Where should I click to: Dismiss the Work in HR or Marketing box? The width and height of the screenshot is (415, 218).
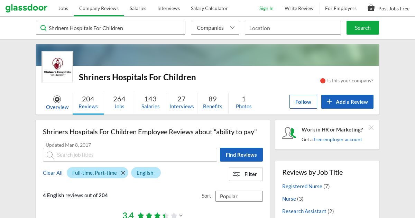[x=371, y=128]
